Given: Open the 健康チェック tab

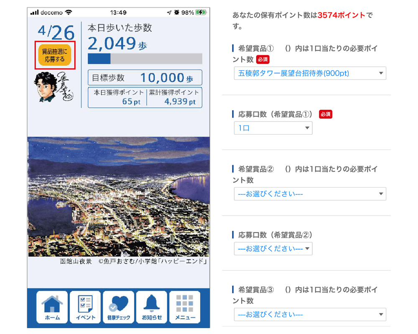Looking at the screenshot, I should tap(118, 307).
